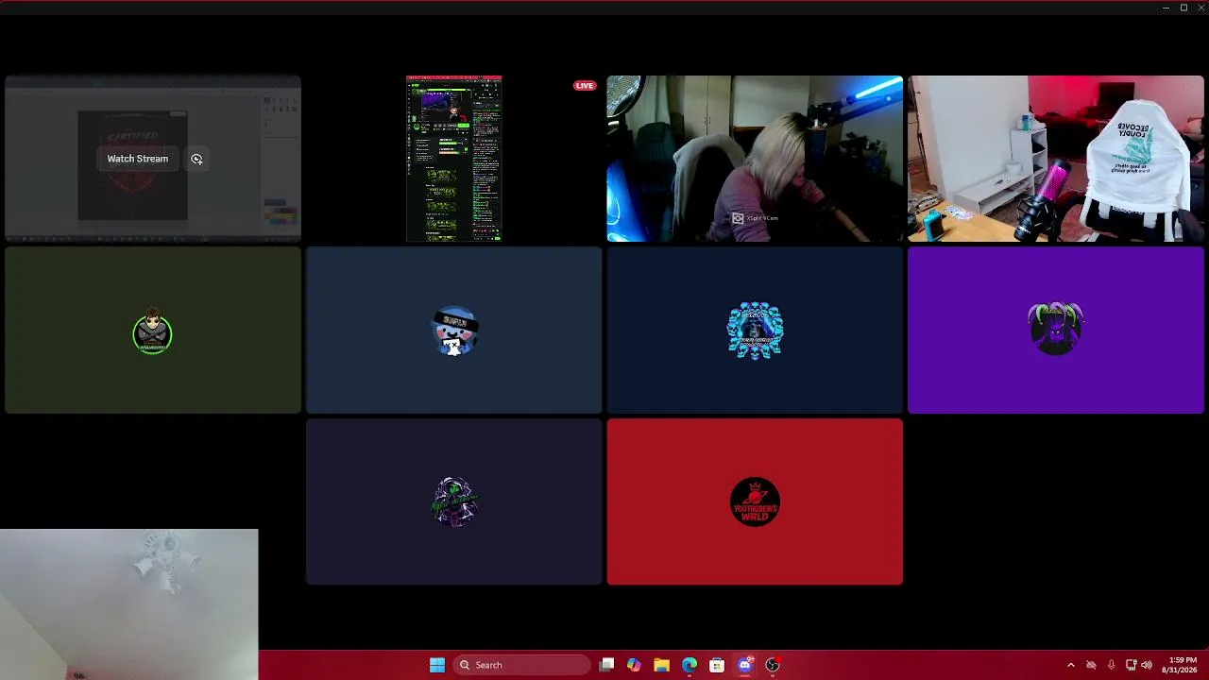The image size is (1209, 680).
Task: Open OBS Studio from the taskbar
Action: coord(773,665)
